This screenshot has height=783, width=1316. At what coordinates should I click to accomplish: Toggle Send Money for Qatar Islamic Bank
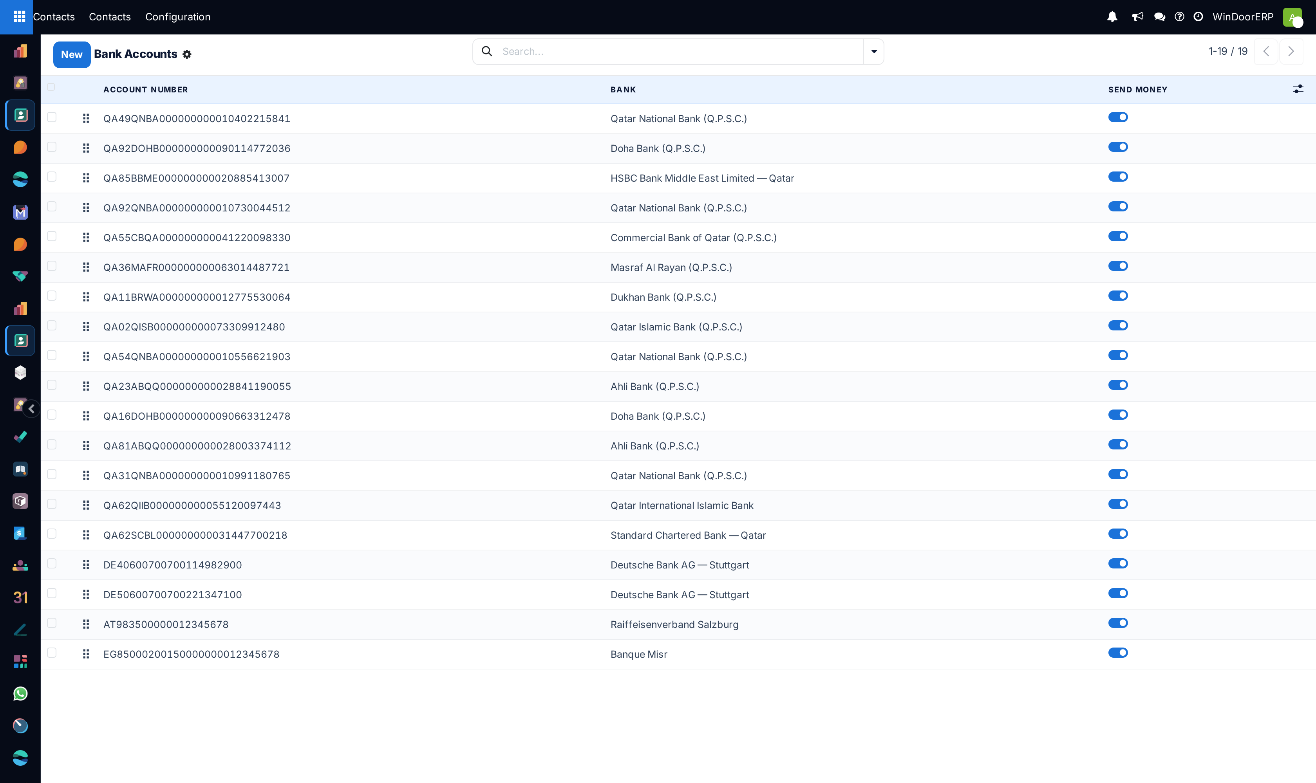1117,326
